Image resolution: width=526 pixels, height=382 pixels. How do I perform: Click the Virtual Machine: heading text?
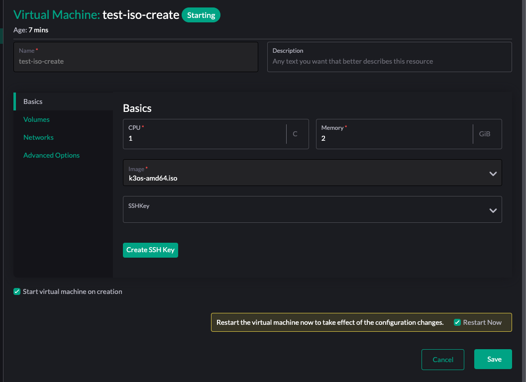pos(57,15)
